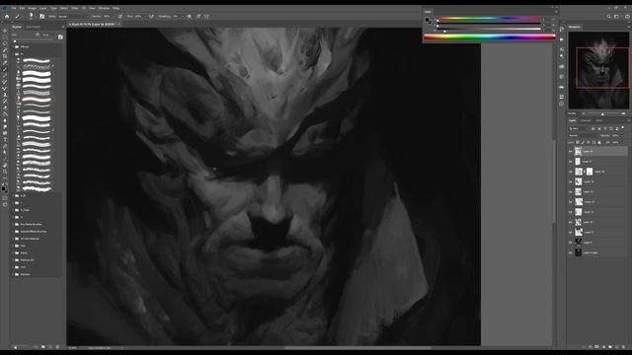Open the Image menu
Image resolution: width=632 pixels, height=355 pixels.
tap(32, 8)
